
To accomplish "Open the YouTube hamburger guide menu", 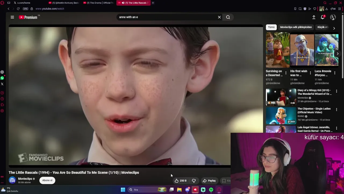I will [x=12, y=17].
